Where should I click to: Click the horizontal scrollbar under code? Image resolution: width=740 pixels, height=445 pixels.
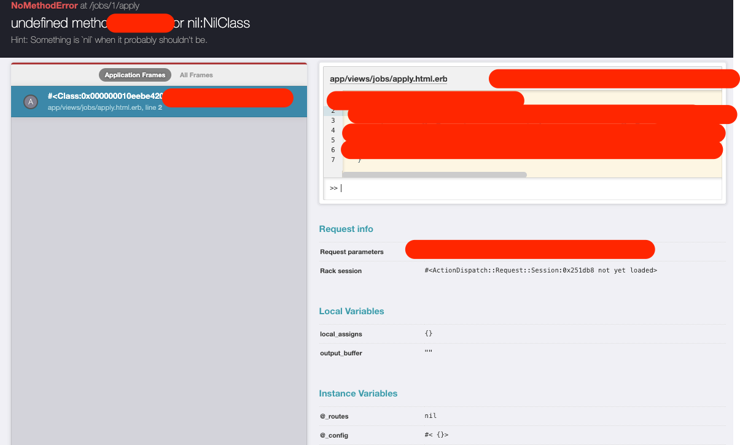tap(434, 175)
